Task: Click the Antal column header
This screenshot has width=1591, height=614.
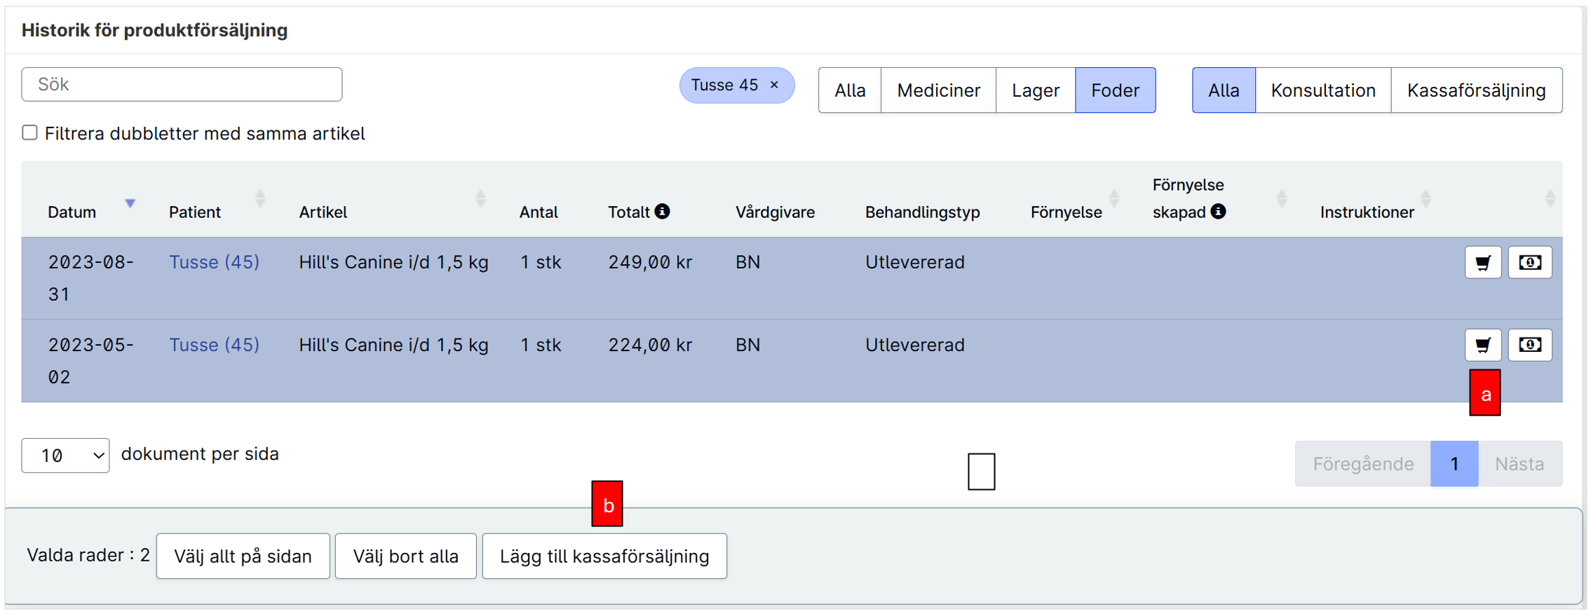Action: click(539, 212)
